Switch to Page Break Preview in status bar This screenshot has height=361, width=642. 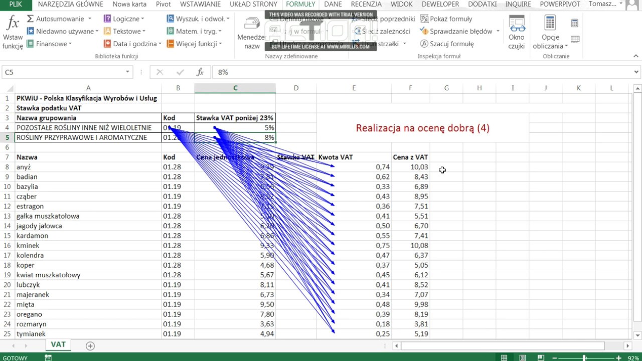tap(541, 358)
